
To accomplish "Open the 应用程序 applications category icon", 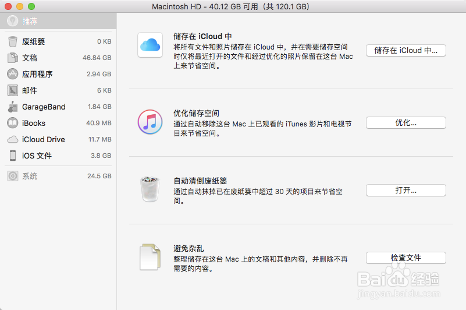I will pos(12,74).
